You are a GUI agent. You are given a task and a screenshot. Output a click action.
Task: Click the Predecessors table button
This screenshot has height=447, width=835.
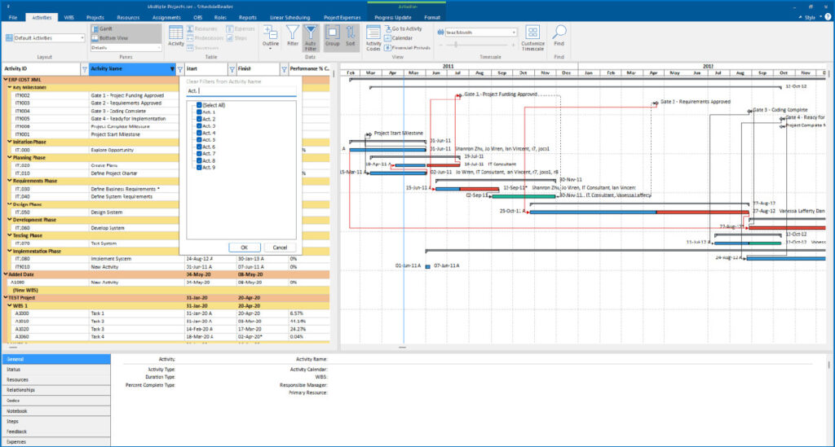205,37
